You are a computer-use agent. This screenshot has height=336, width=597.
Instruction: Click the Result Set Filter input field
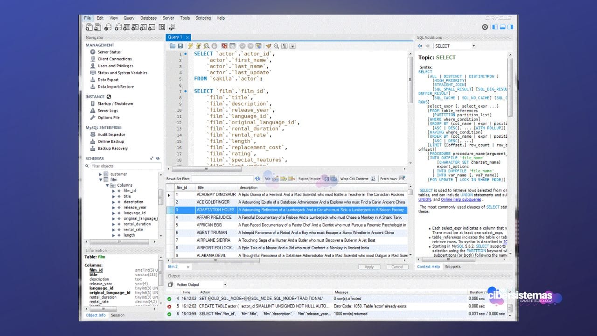point(222,179)
